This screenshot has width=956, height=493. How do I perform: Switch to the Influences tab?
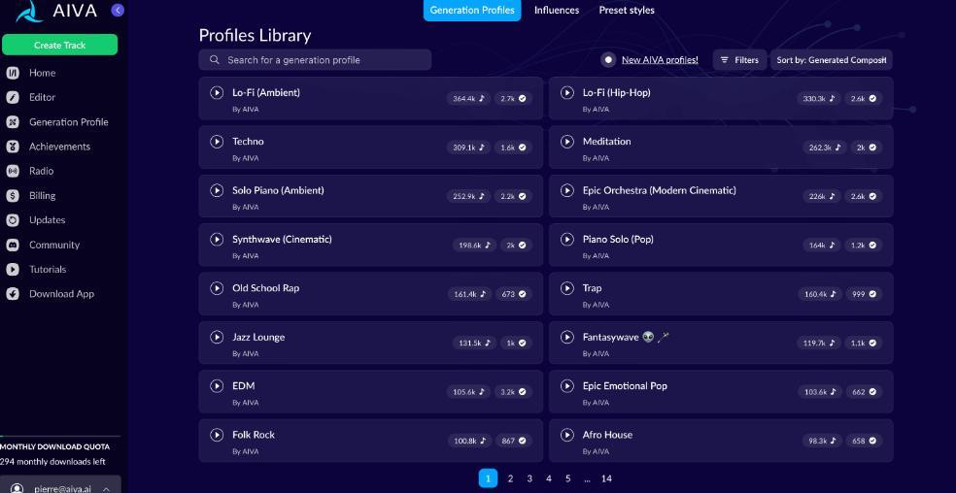click(x=557, y=11)
